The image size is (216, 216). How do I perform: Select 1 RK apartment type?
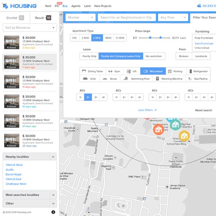[75, 38]
